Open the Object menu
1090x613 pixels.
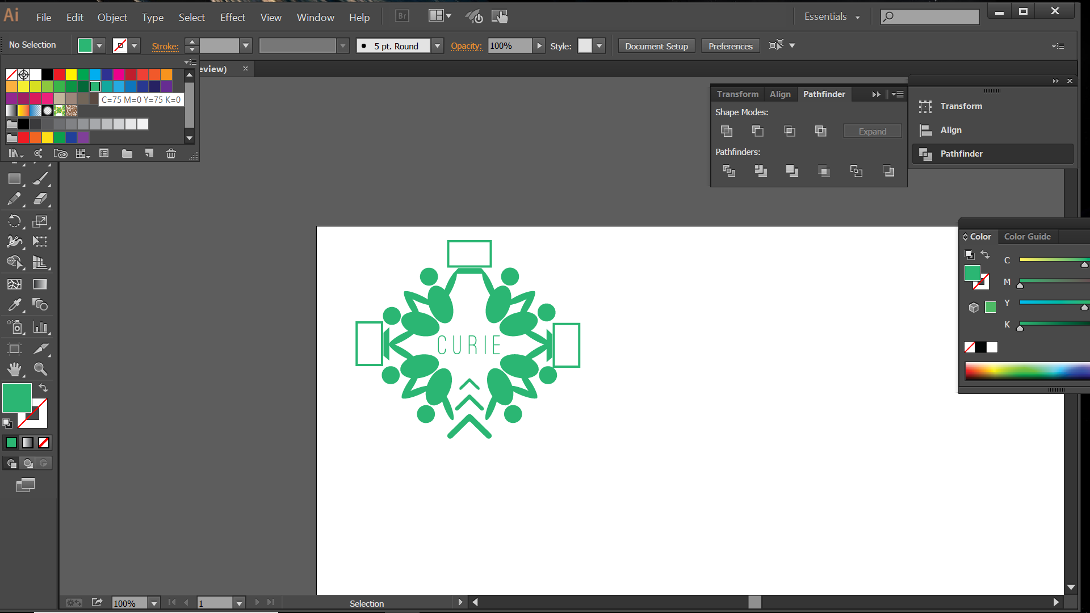[x=112, y=18]
